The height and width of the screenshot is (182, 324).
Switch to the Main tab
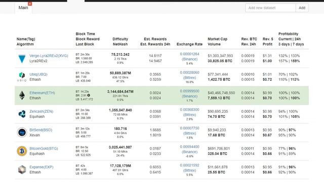[x=23, y=8]
